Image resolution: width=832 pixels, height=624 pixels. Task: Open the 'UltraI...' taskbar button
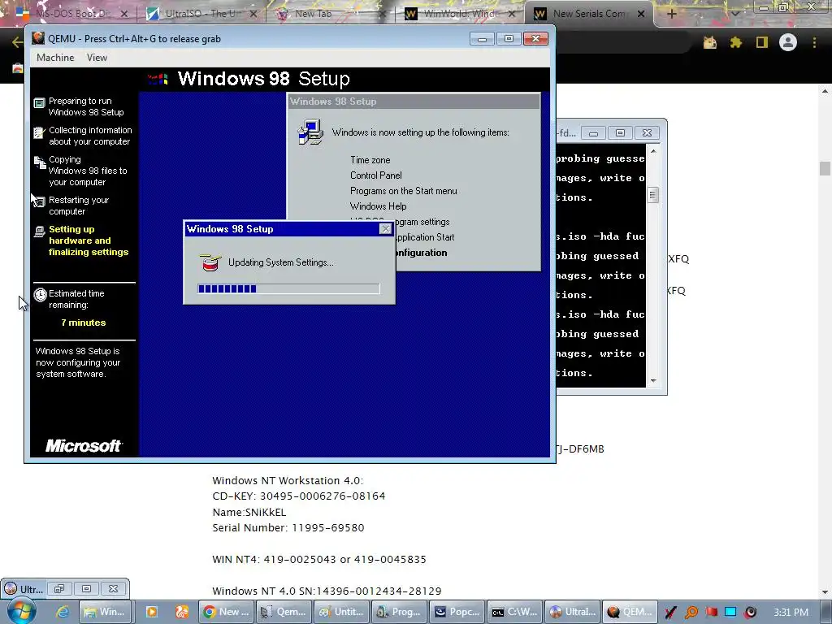pyautogui.click(x=573, y=612)
